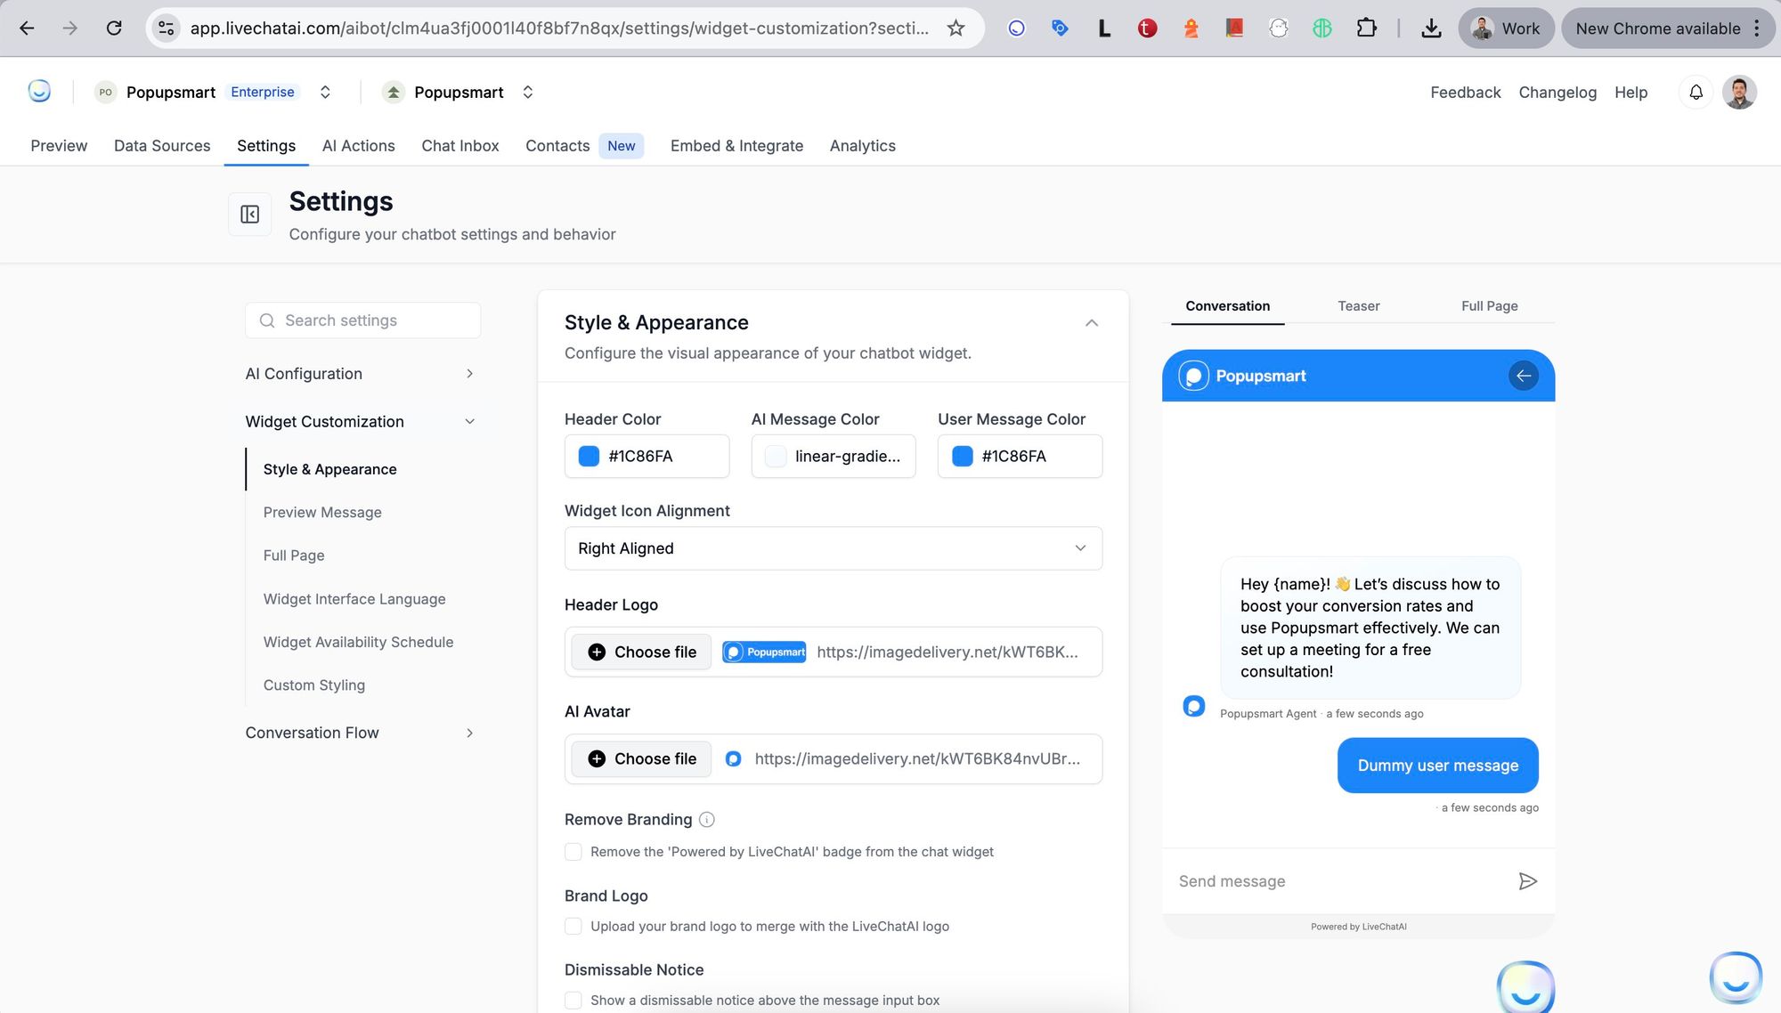The height and width of the screenshot is (1013, 1781).
Task: Click the Popupsmart avatar in chat header
Action: tap(1193, 376)
